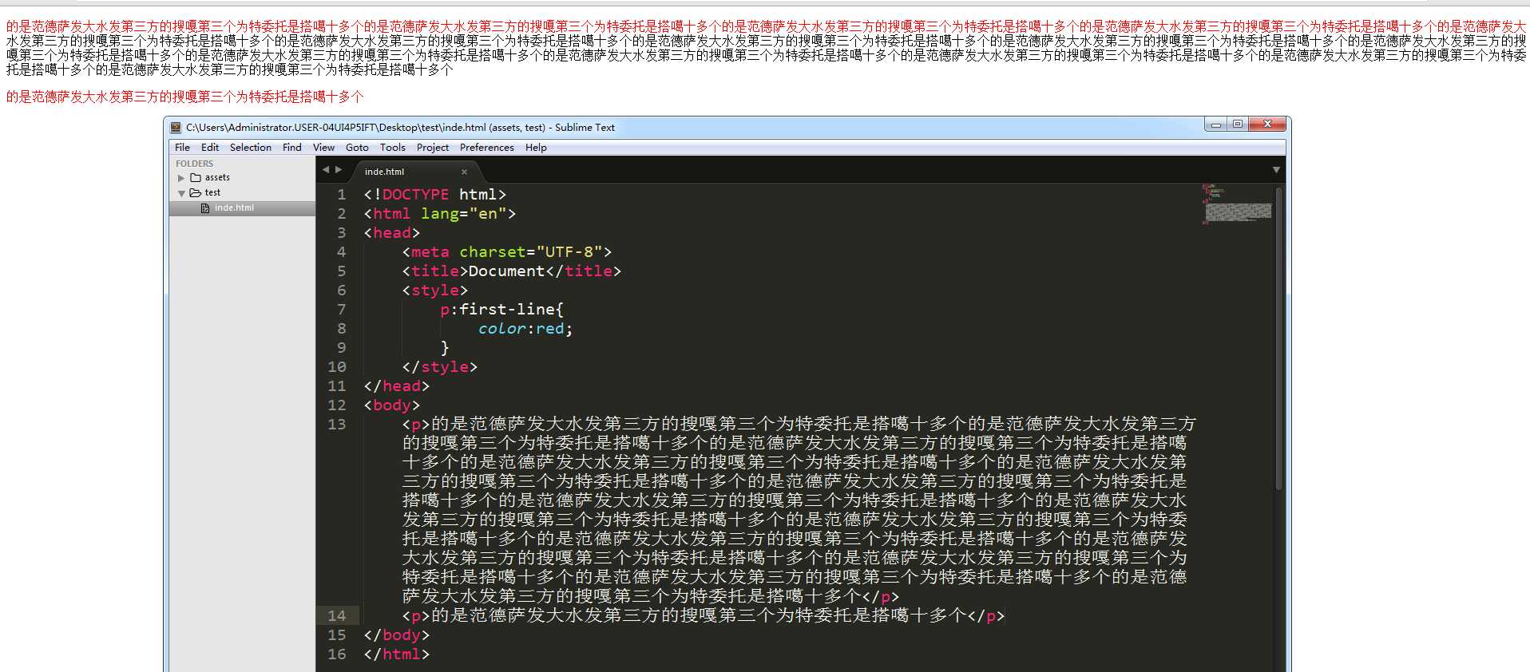Open the File menu
This screenshot has height=672, width=1530.
182,148
